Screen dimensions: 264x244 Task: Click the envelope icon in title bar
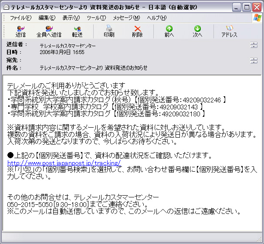[6, 7]
